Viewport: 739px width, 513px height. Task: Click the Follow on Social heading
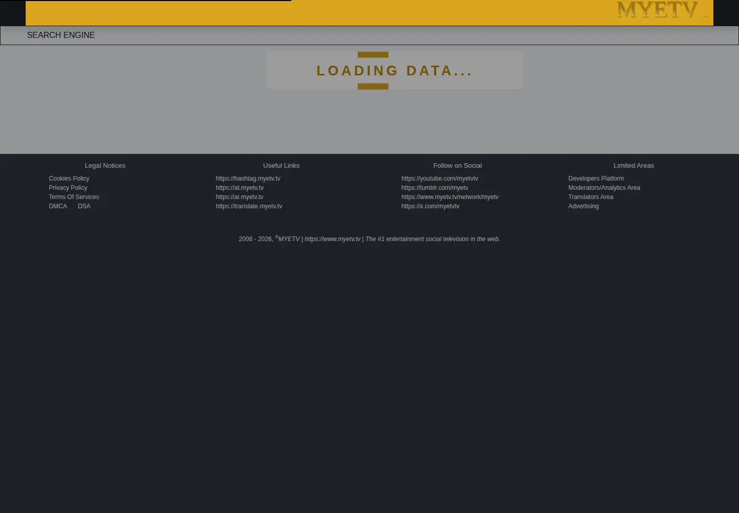[x=457, y=166]
